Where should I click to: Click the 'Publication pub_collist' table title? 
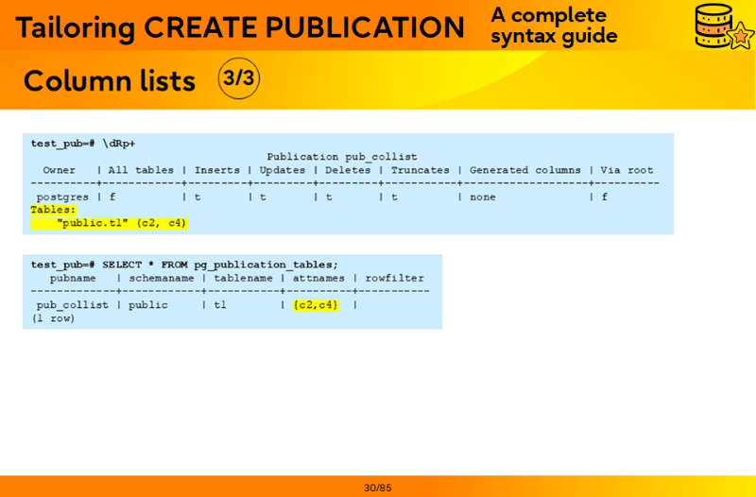(341, 157)
